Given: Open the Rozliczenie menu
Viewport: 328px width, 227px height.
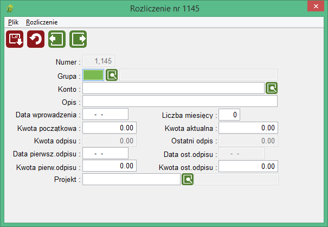Looking at the screenshot, I should pyautogui.click(x=42, y=22).
